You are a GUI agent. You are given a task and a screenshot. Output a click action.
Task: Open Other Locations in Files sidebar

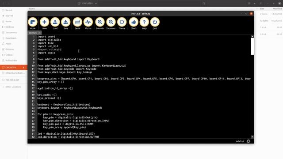14,87
